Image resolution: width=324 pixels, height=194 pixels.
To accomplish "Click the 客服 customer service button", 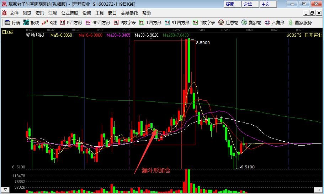I will point(232,4).
